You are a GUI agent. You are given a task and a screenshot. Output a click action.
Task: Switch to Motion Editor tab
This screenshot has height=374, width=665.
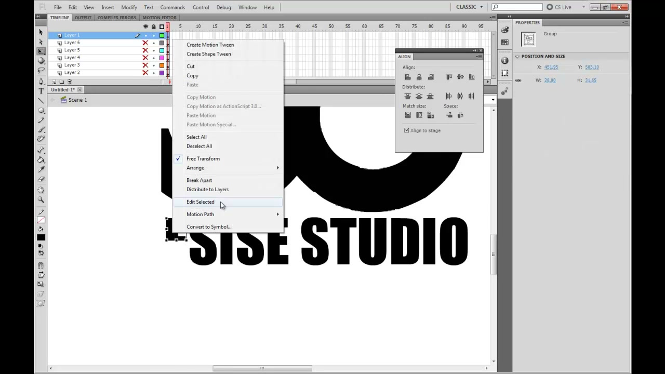(159, 18)
